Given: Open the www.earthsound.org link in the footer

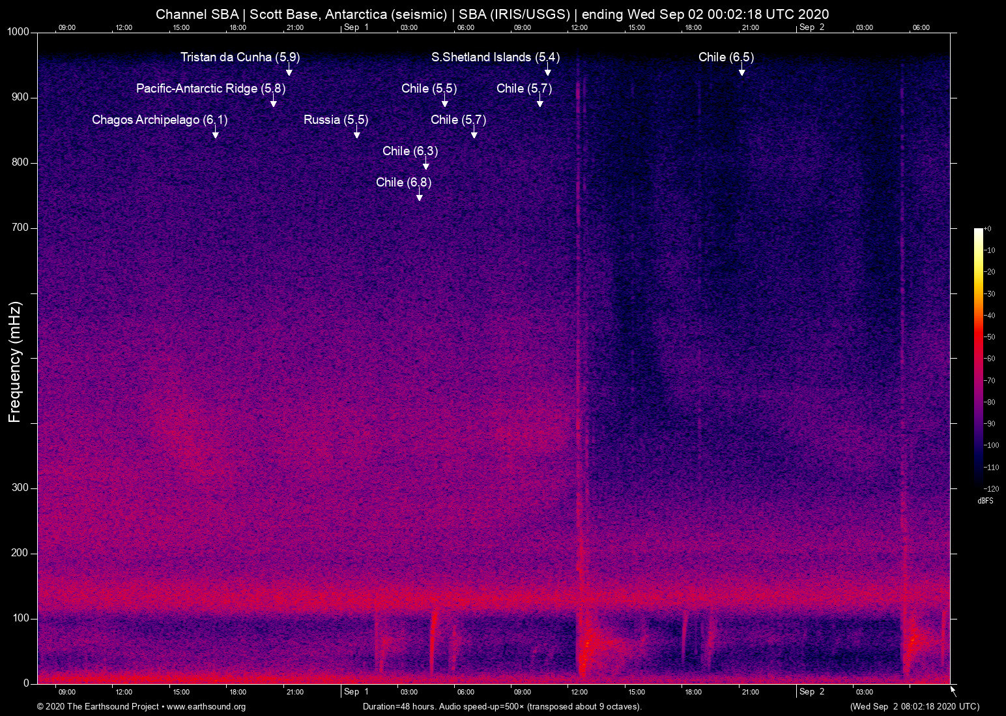Looking at the screenshot, I should pyautogui.click(x=206, y=706).
